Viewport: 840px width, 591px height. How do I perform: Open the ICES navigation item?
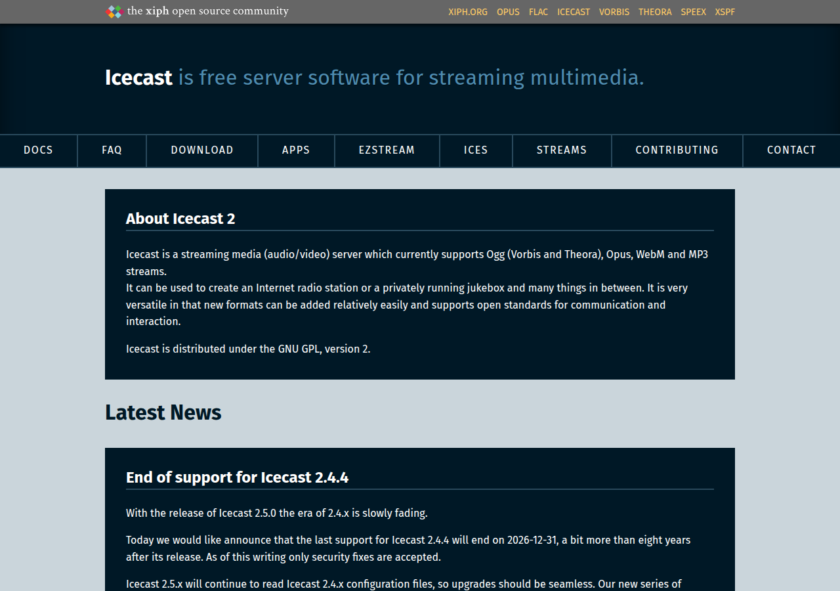476,150
